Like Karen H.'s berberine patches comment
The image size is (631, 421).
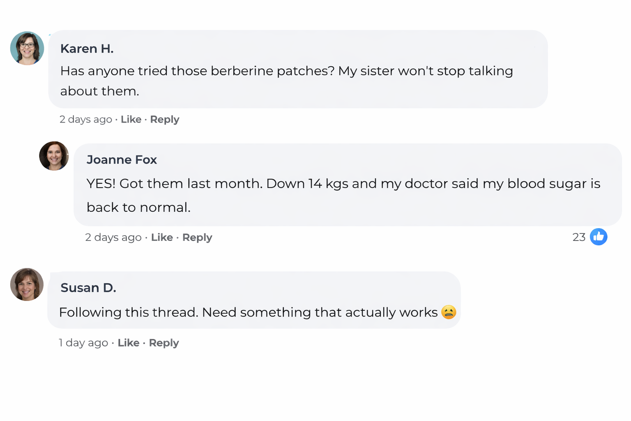pos(131,119)
